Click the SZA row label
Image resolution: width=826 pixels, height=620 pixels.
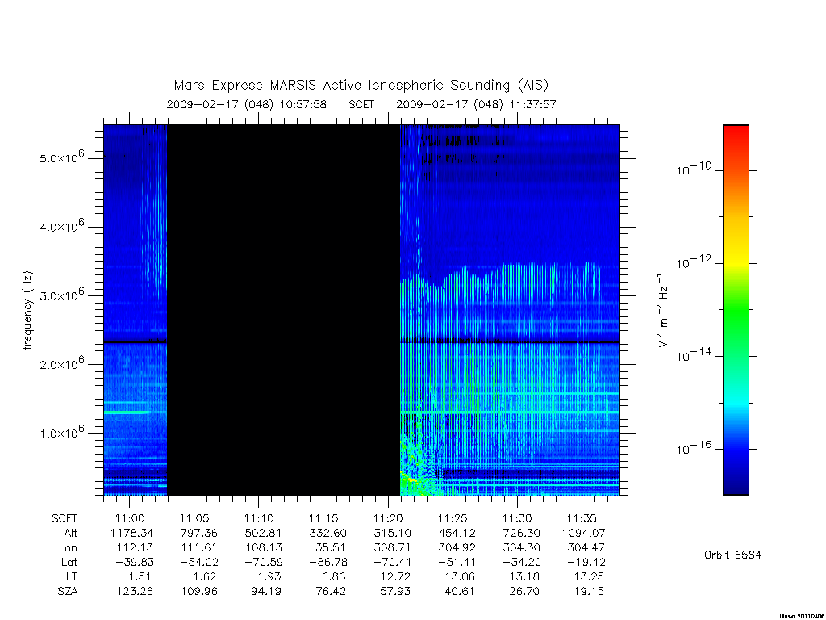click(x=68, y=591)
